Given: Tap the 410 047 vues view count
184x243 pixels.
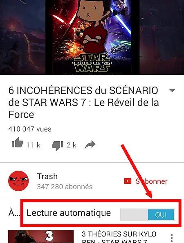Looking at the screenshot, I should tap(30, 129).
